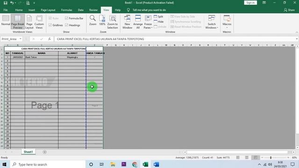Click Normal view icon in status bar

238,158
